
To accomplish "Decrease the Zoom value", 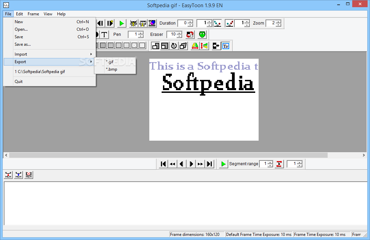I will [x=279, y=25].
